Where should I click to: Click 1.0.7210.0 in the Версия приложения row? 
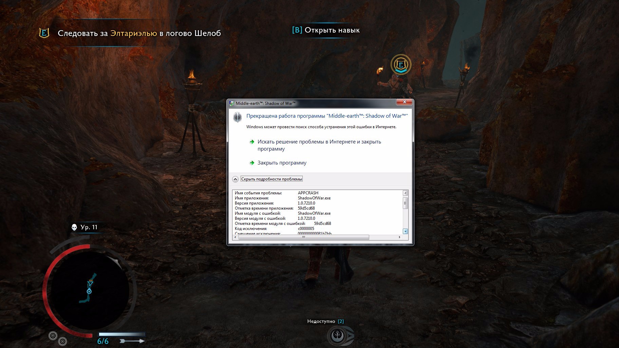point(306,203)
